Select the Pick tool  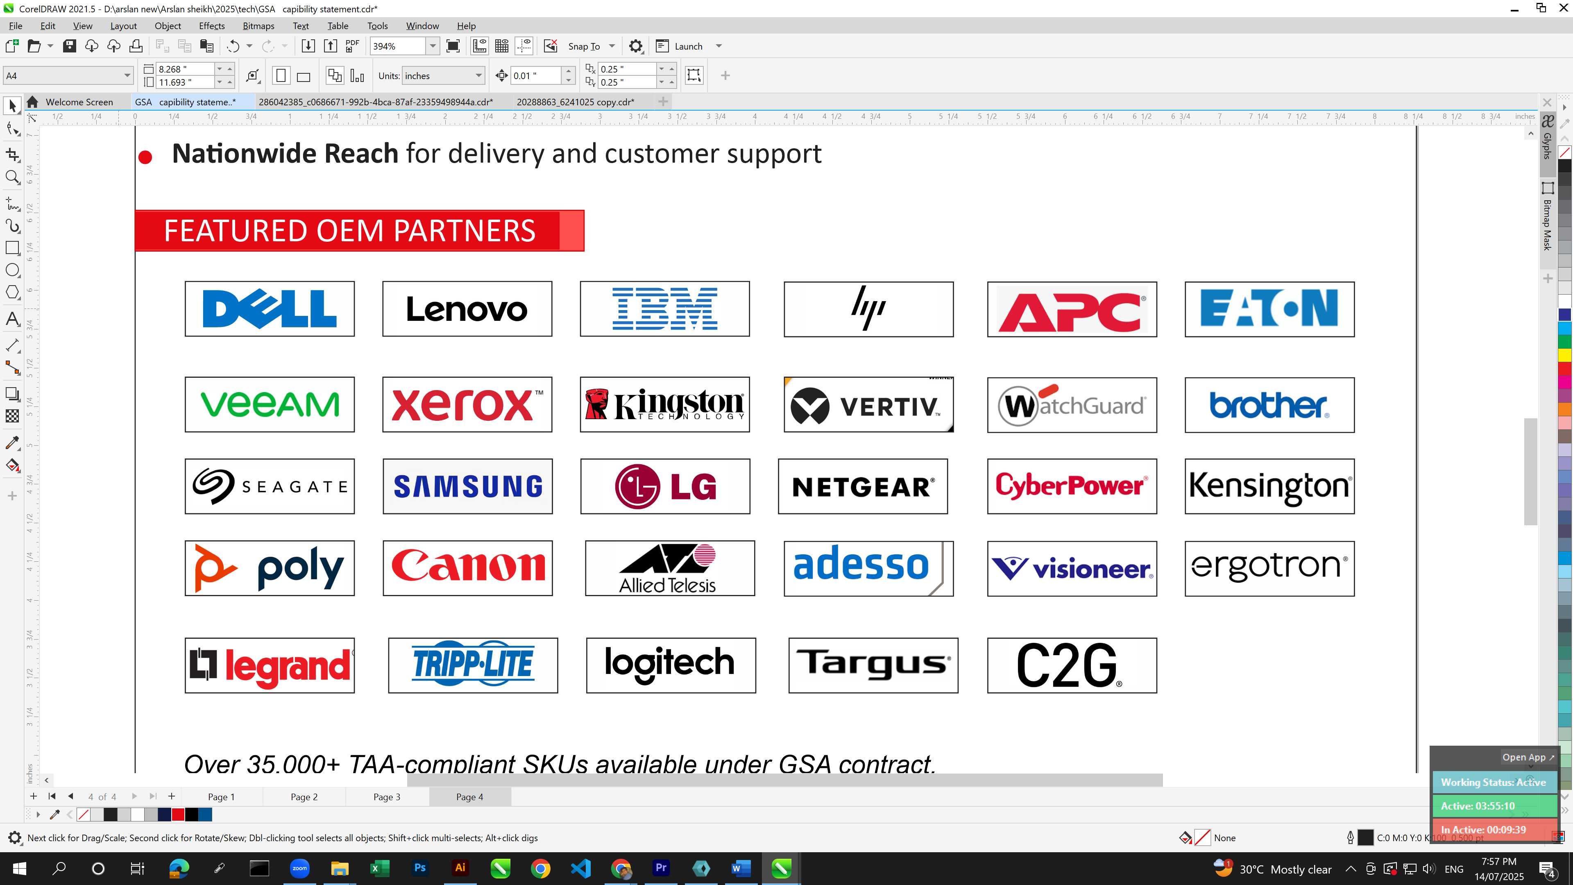point(12,106)
